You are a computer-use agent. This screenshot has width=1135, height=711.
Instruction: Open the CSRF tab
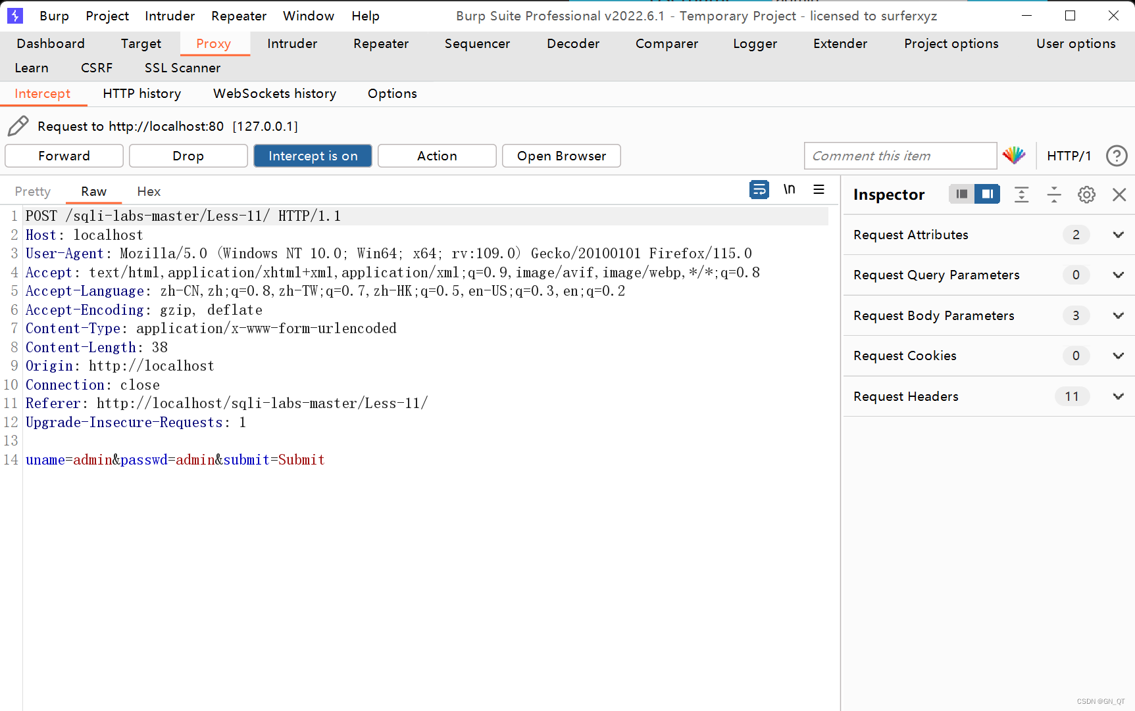click(x=97, y=68)
